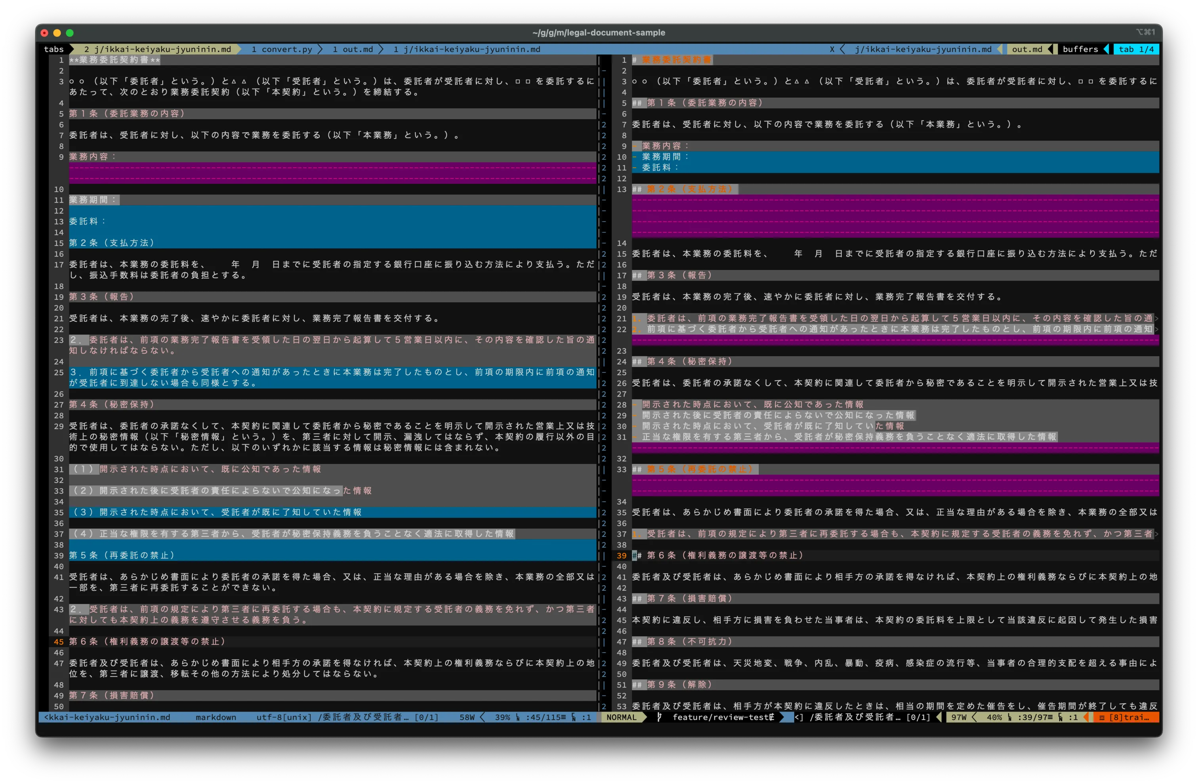Screen dimensions: 1198x784
Task: Collapse fold marker '-' beside right-pane line 6
Action: [604, 114]
